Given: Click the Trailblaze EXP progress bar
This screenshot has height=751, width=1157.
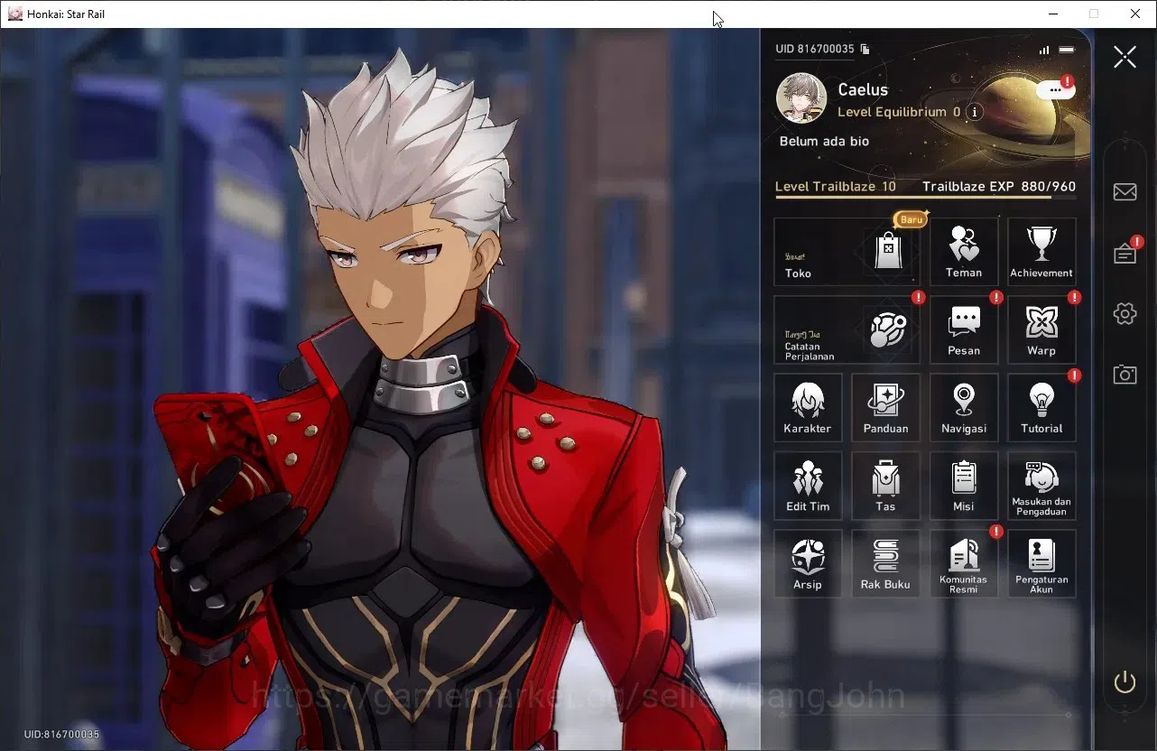Looking at the screenshot, I should coord(925,197).
